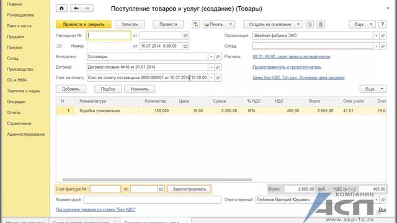The width and height of the screenshot is (397, 223).
Task: Expand the Склад dropdown
Action: (x=377, y=46)
